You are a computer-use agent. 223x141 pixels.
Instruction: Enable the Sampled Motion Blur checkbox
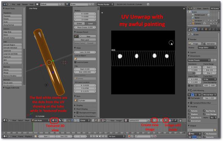click(x=191, y=103)
